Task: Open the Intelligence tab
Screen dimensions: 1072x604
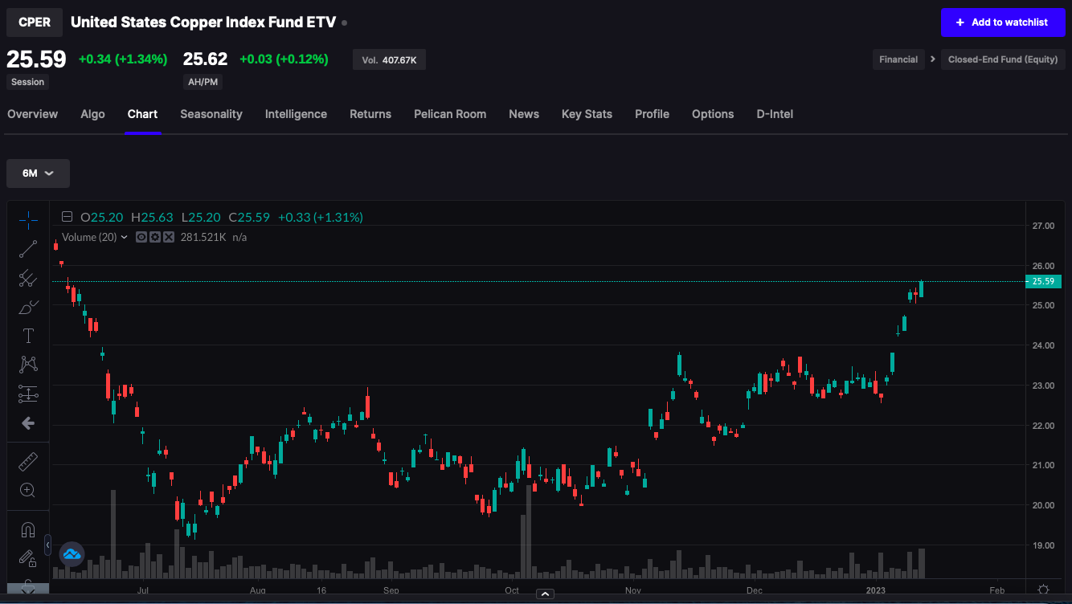Action: tap(296, 114)
